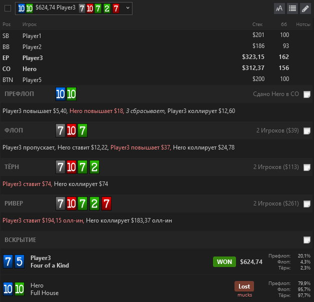This screenshot has height=302, width=314.
Task: Click the '2 Игроков ($113)' turn pot label
Action: 276,167
